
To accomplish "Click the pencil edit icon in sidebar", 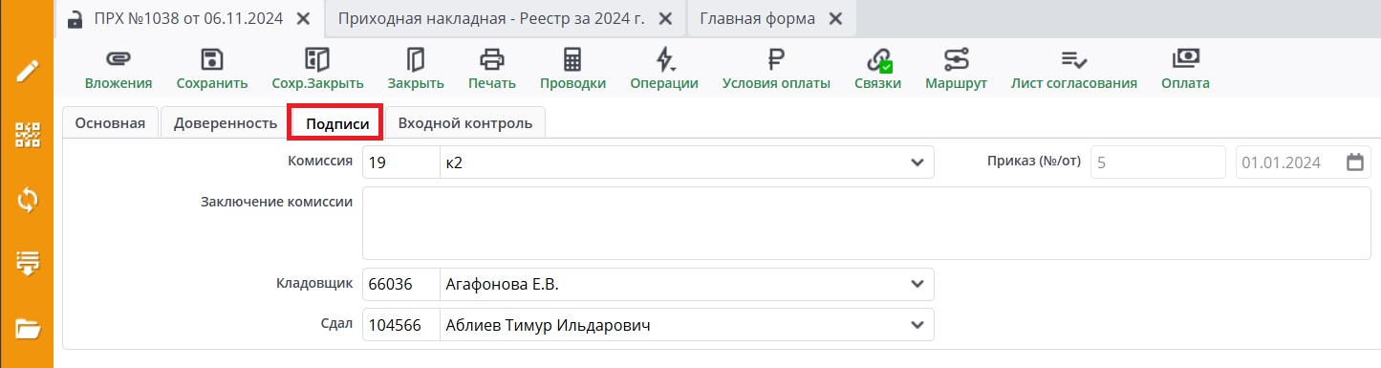I will pos(27,72).
